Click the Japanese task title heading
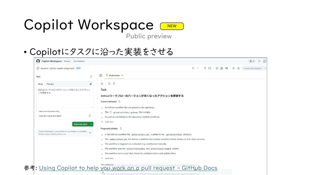This screenshot has height=175, width=311. coord(142,96)
